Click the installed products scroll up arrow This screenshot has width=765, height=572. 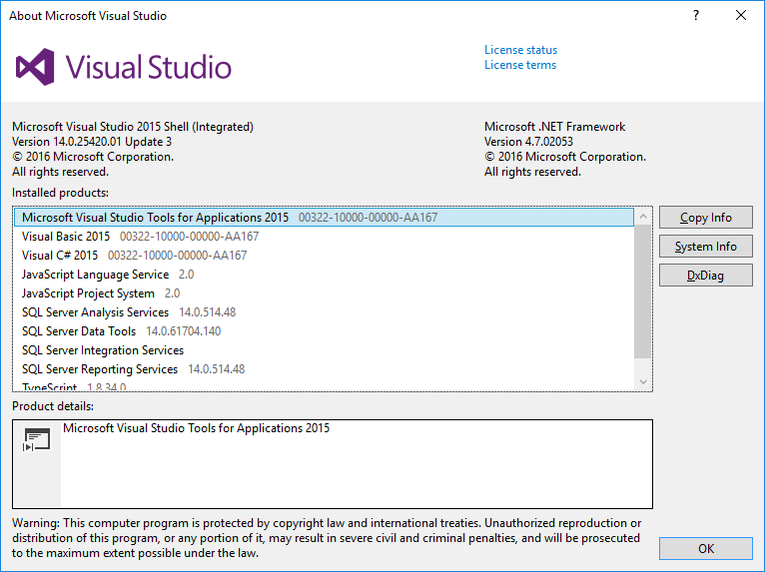(x=643, y=216)
